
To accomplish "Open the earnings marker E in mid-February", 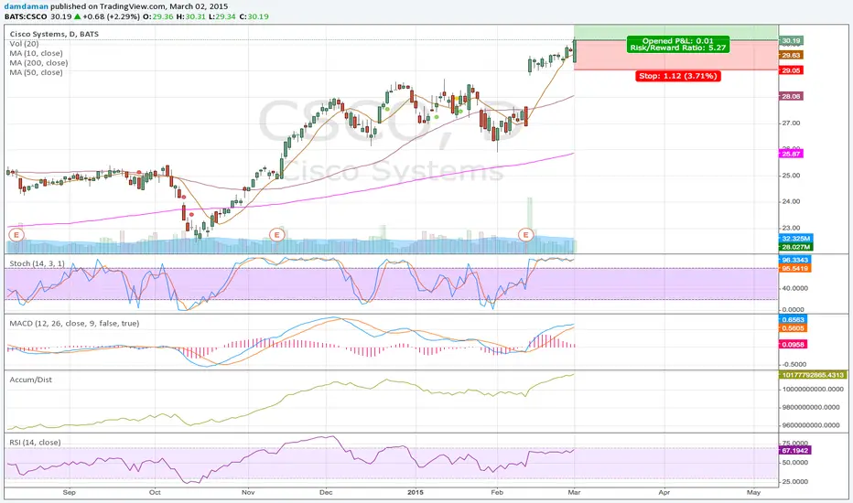I will [525, 235].
